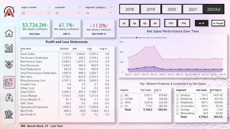Expand the Accessories segment row

177,106
